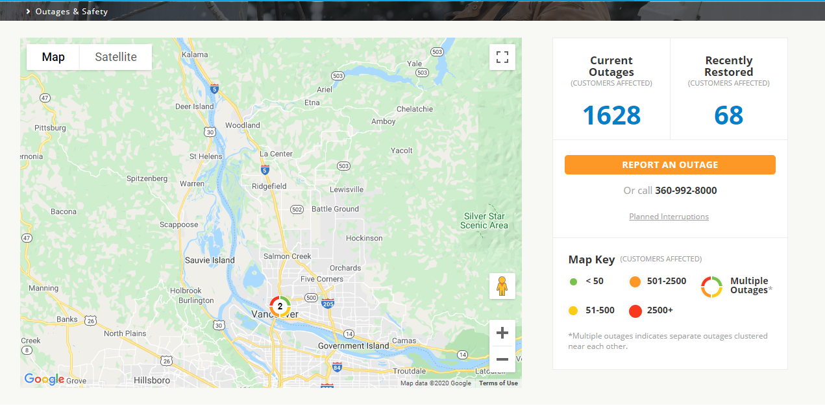
Task: Click the Google logo on the map
Action: click(x=44, y=379)
